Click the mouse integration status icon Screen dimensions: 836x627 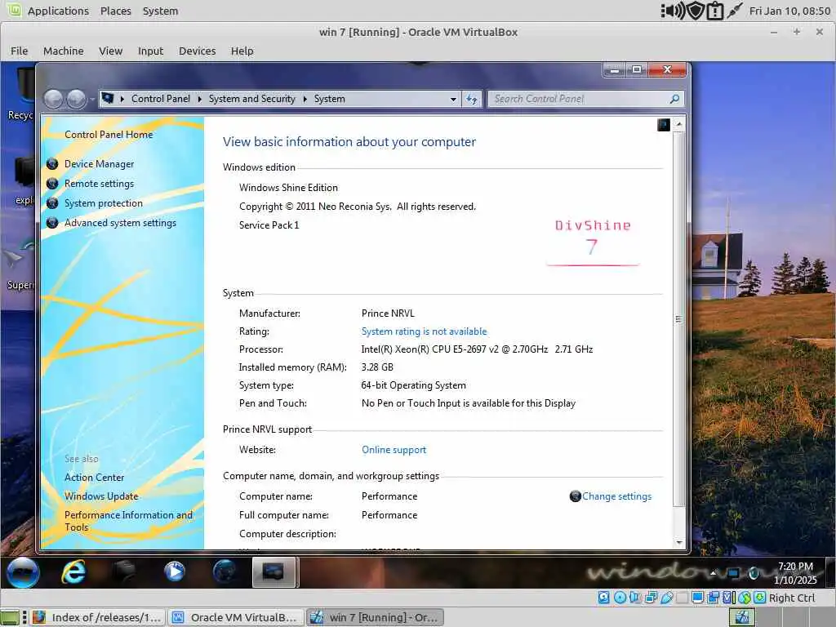click(745, 598)
